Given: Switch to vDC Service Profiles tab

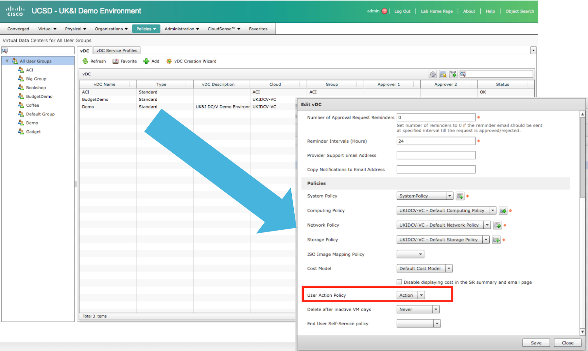Looking at the screenshot, I should click(x=116, y=50).
